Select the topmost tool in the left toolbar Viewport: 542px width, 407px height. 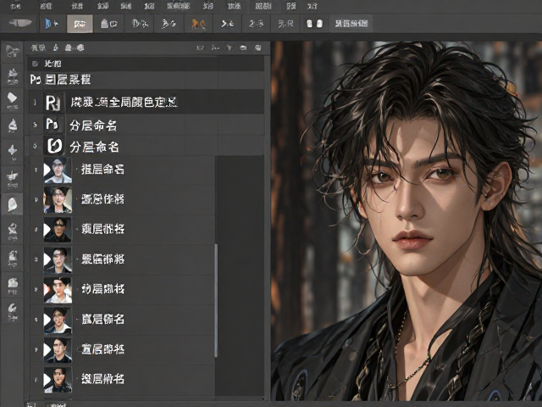[13, 51]
